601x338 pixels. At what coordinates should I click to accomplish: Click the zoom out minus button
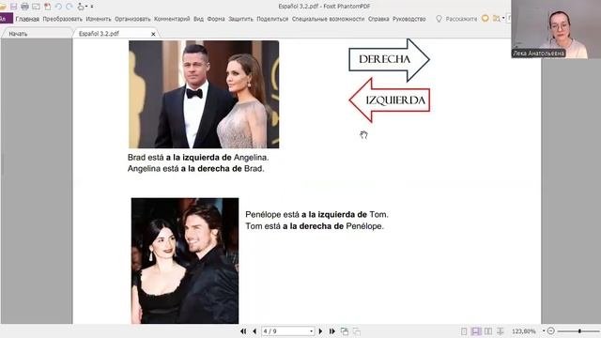pos(551,330)
